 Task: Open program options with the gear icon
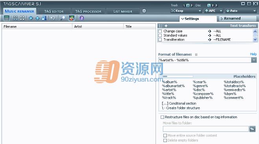tap(144, 11)
